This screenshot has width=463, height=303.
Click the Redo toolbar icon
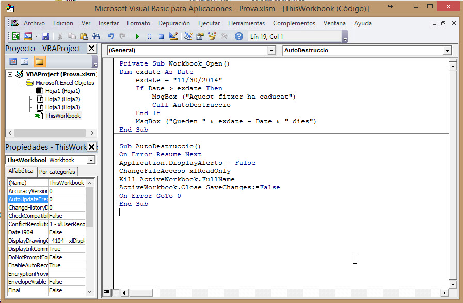[122, 36]
